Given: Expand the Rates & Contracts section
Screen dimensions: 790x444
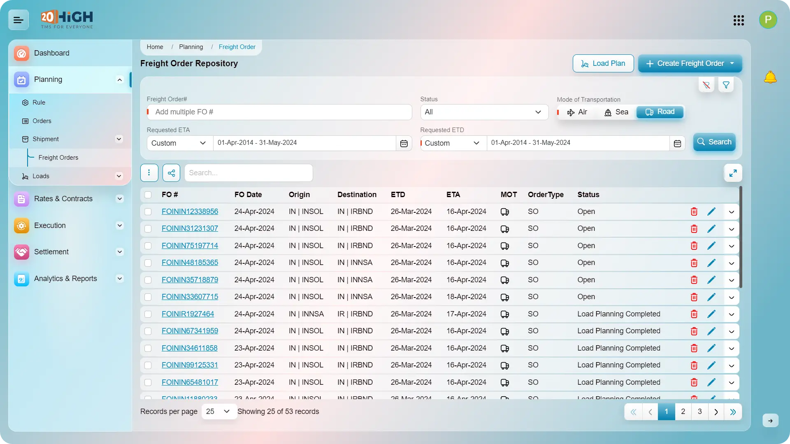Looking at the screenshot, I should pyautogui.click(x=120, y=199).
